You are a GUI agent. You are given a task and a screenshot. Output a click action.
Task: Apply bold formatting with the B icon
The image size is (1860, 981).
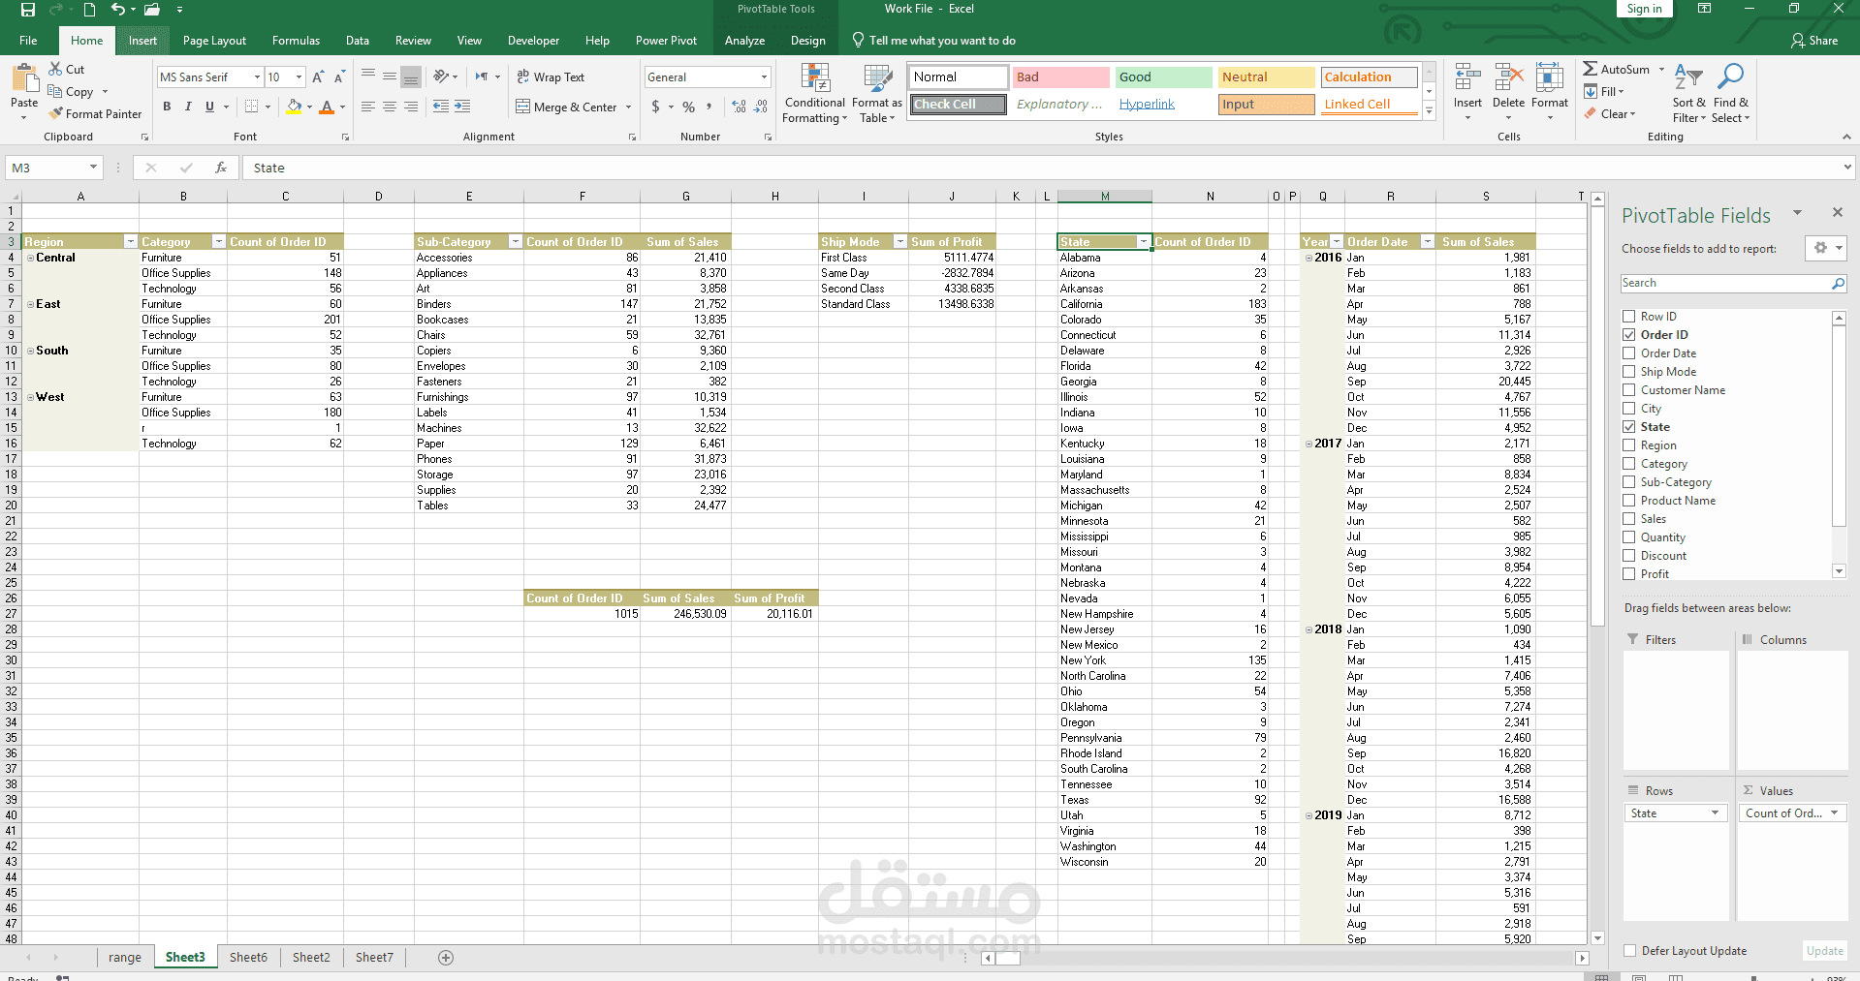pyautogui.click(x=167, y=107)
